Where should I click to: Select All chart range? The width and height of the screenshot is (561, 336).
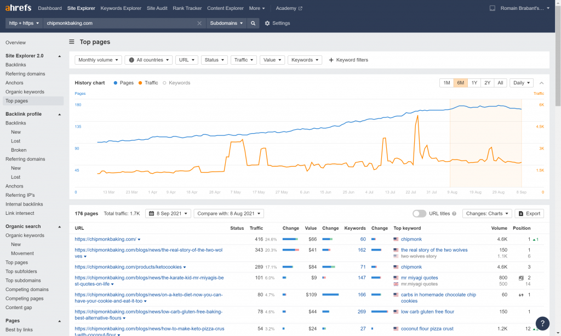click(500, 83)
